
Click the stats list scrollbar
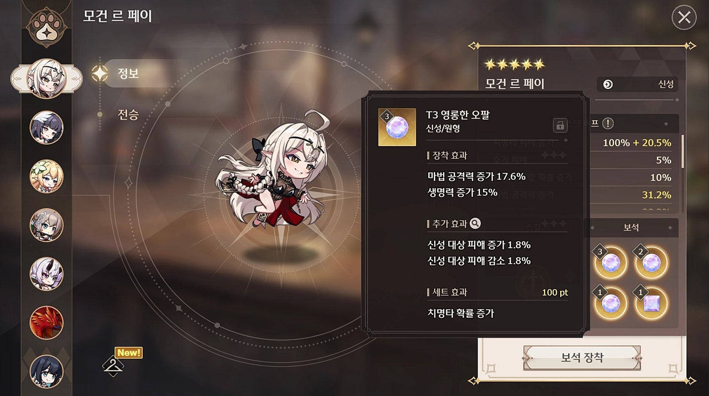tap(682, 151)
